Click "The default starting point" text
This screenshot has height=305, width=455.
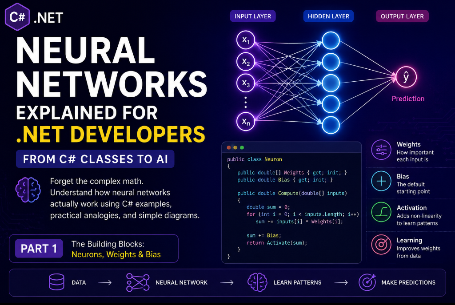tap(413, 188)
